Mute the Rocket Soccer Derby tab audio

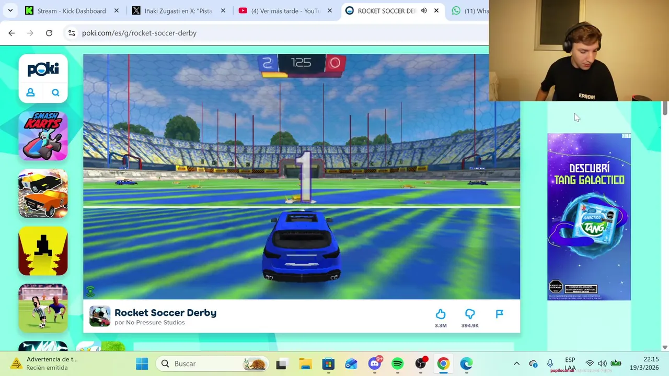pos(423,10)
